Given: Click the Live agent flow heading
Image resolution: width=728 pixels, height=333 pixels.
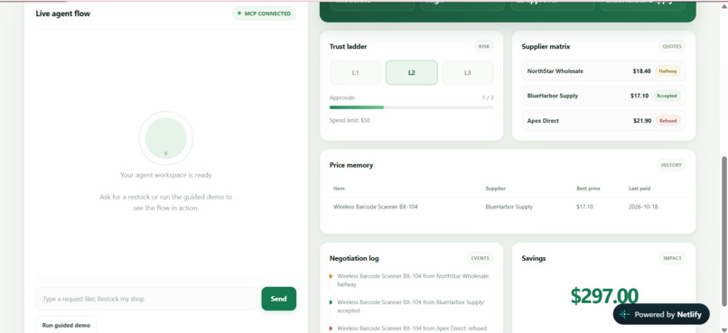Looking at the screenshot, I should click(62, 14).
